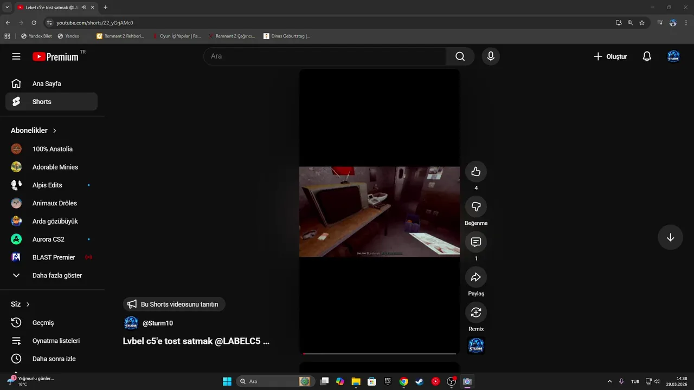Open the browser zoom magnifier icon
694x390 pixels.
pos(630,23)
